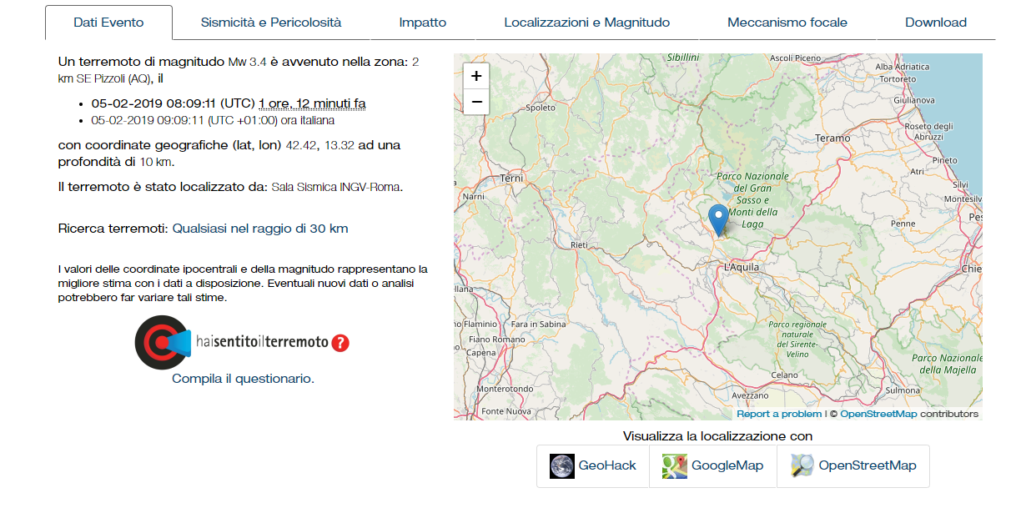
Task: Open the Download tab
Action: point(936,23)
